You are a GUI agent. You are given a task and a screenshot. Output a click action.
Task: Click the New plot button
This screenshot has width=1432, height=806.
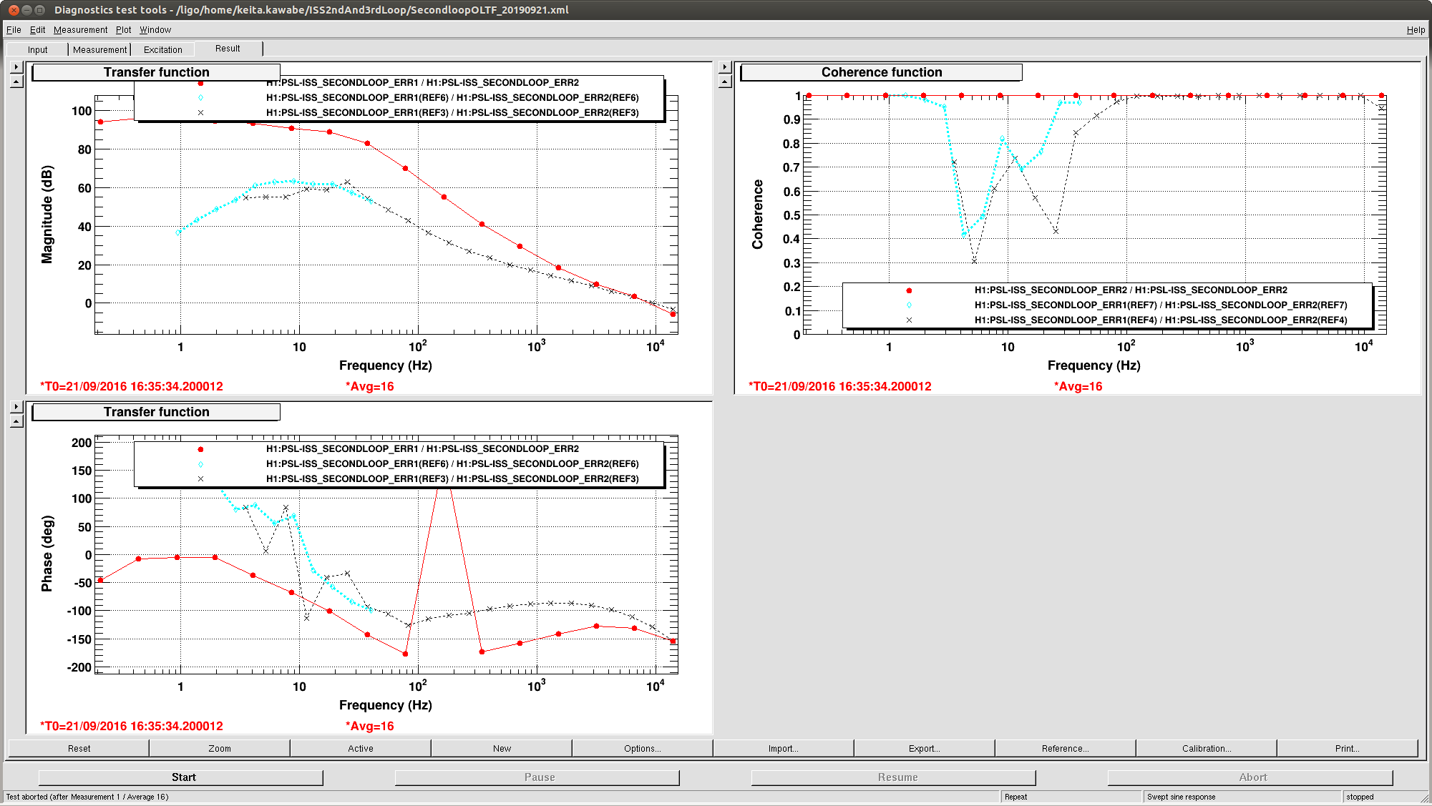point(502,748)
